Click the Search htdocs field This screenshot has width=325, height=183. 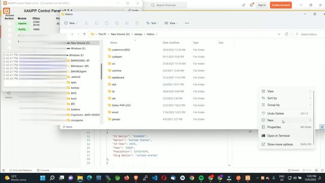pos(309,34)
